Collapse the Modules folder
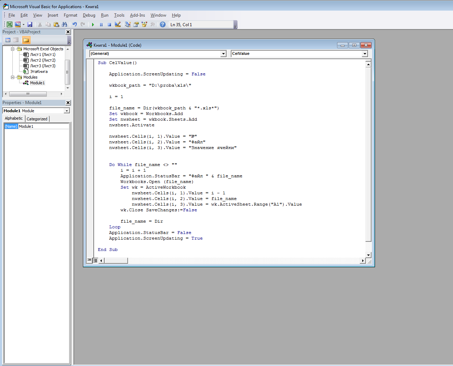 (13, 77)
